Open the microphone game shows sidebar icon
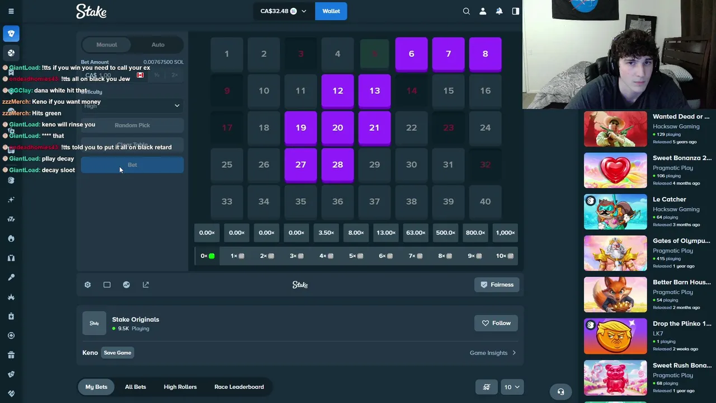 pos(11,277)
